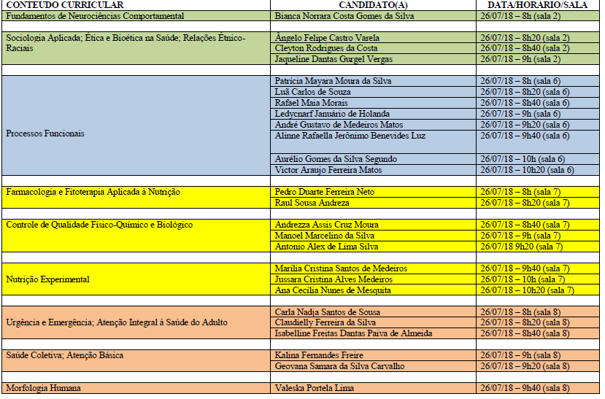Screen dimensions: 605x399
Task: Click the '26/07/18 – 8h (sala 2)' cell
Action: pos(538,16)
